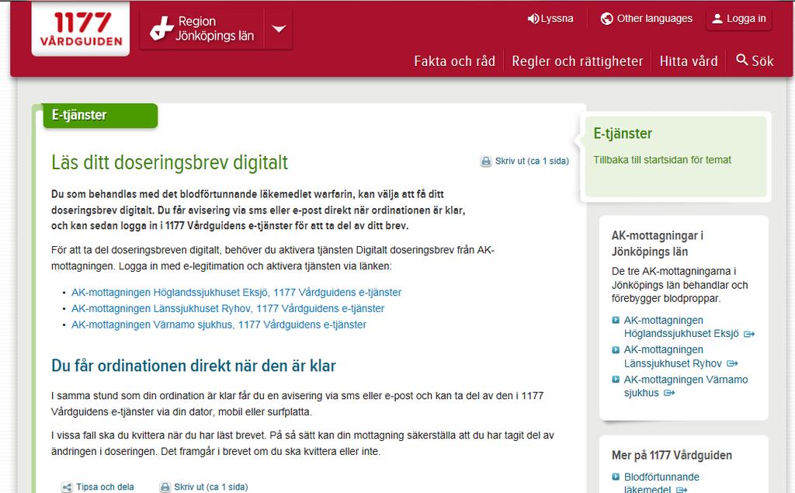Click the Mer på 1177 Vårdguiden heading
795x493 pixels.
[672, 456]
